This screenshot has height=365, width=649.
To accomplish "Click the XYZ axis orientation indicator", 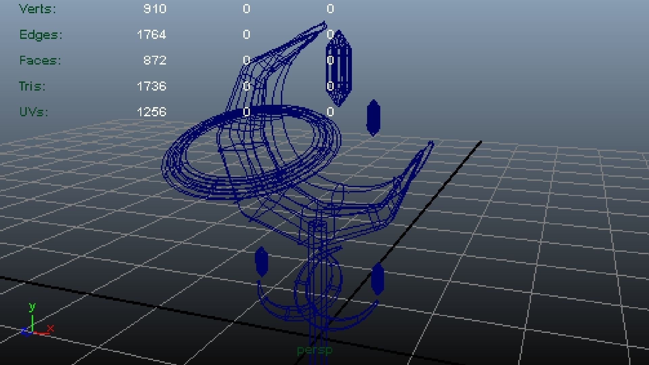I will tap(37, 320).
